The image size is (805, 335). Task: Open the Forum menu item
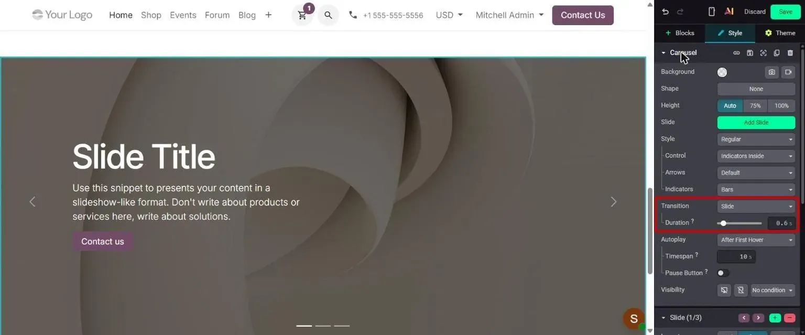[217, 15]
